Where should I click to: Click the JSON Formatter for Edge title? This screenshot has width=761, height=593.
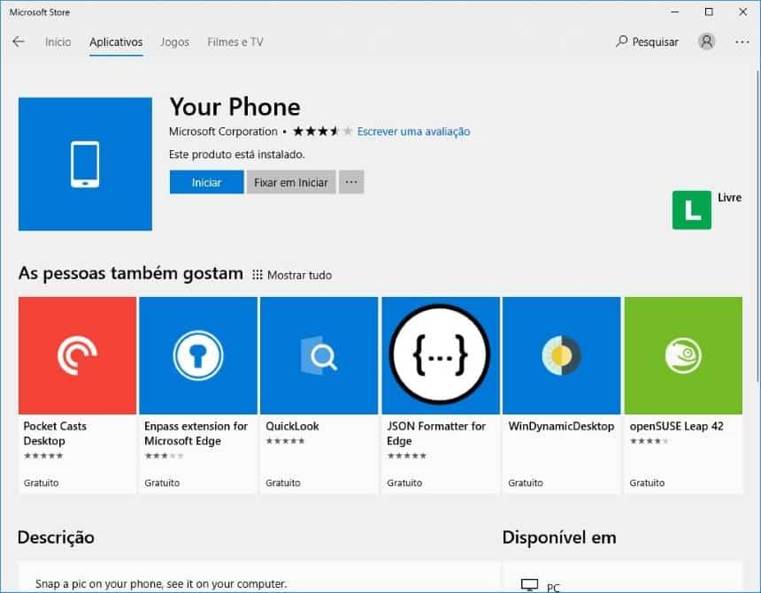point(436,433)
